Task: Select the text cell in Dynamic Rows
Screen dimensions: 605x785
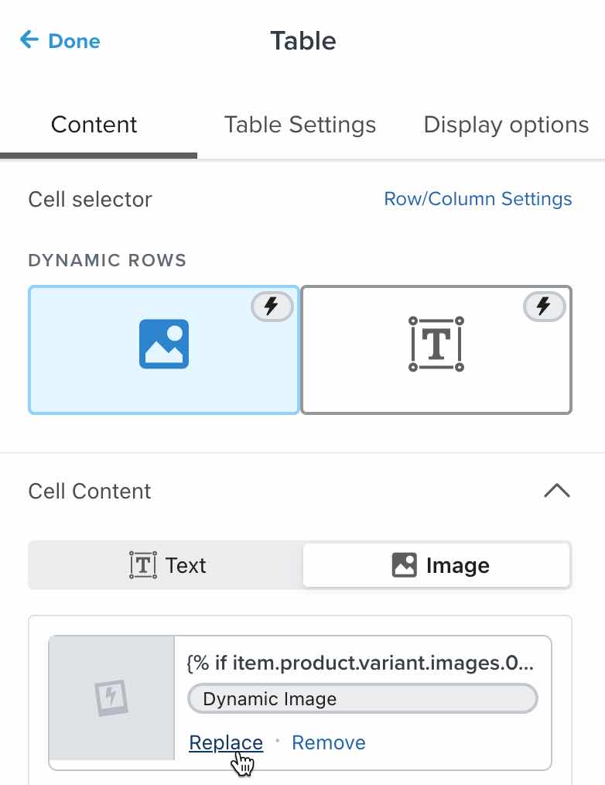Action: [436, 349]
